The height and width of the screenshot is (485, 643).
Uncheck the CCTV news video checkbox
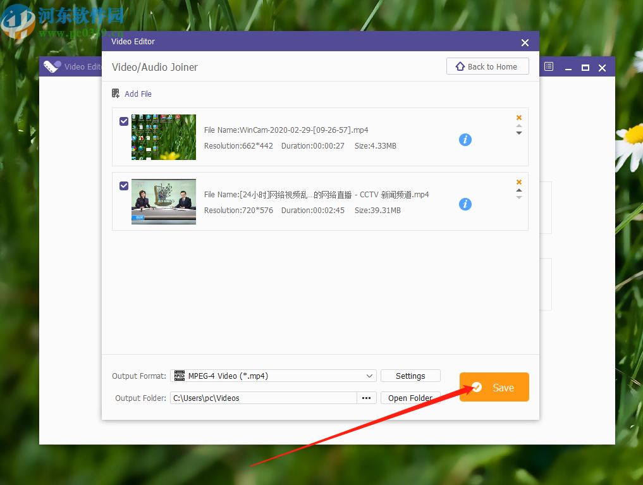click(123, 186)
